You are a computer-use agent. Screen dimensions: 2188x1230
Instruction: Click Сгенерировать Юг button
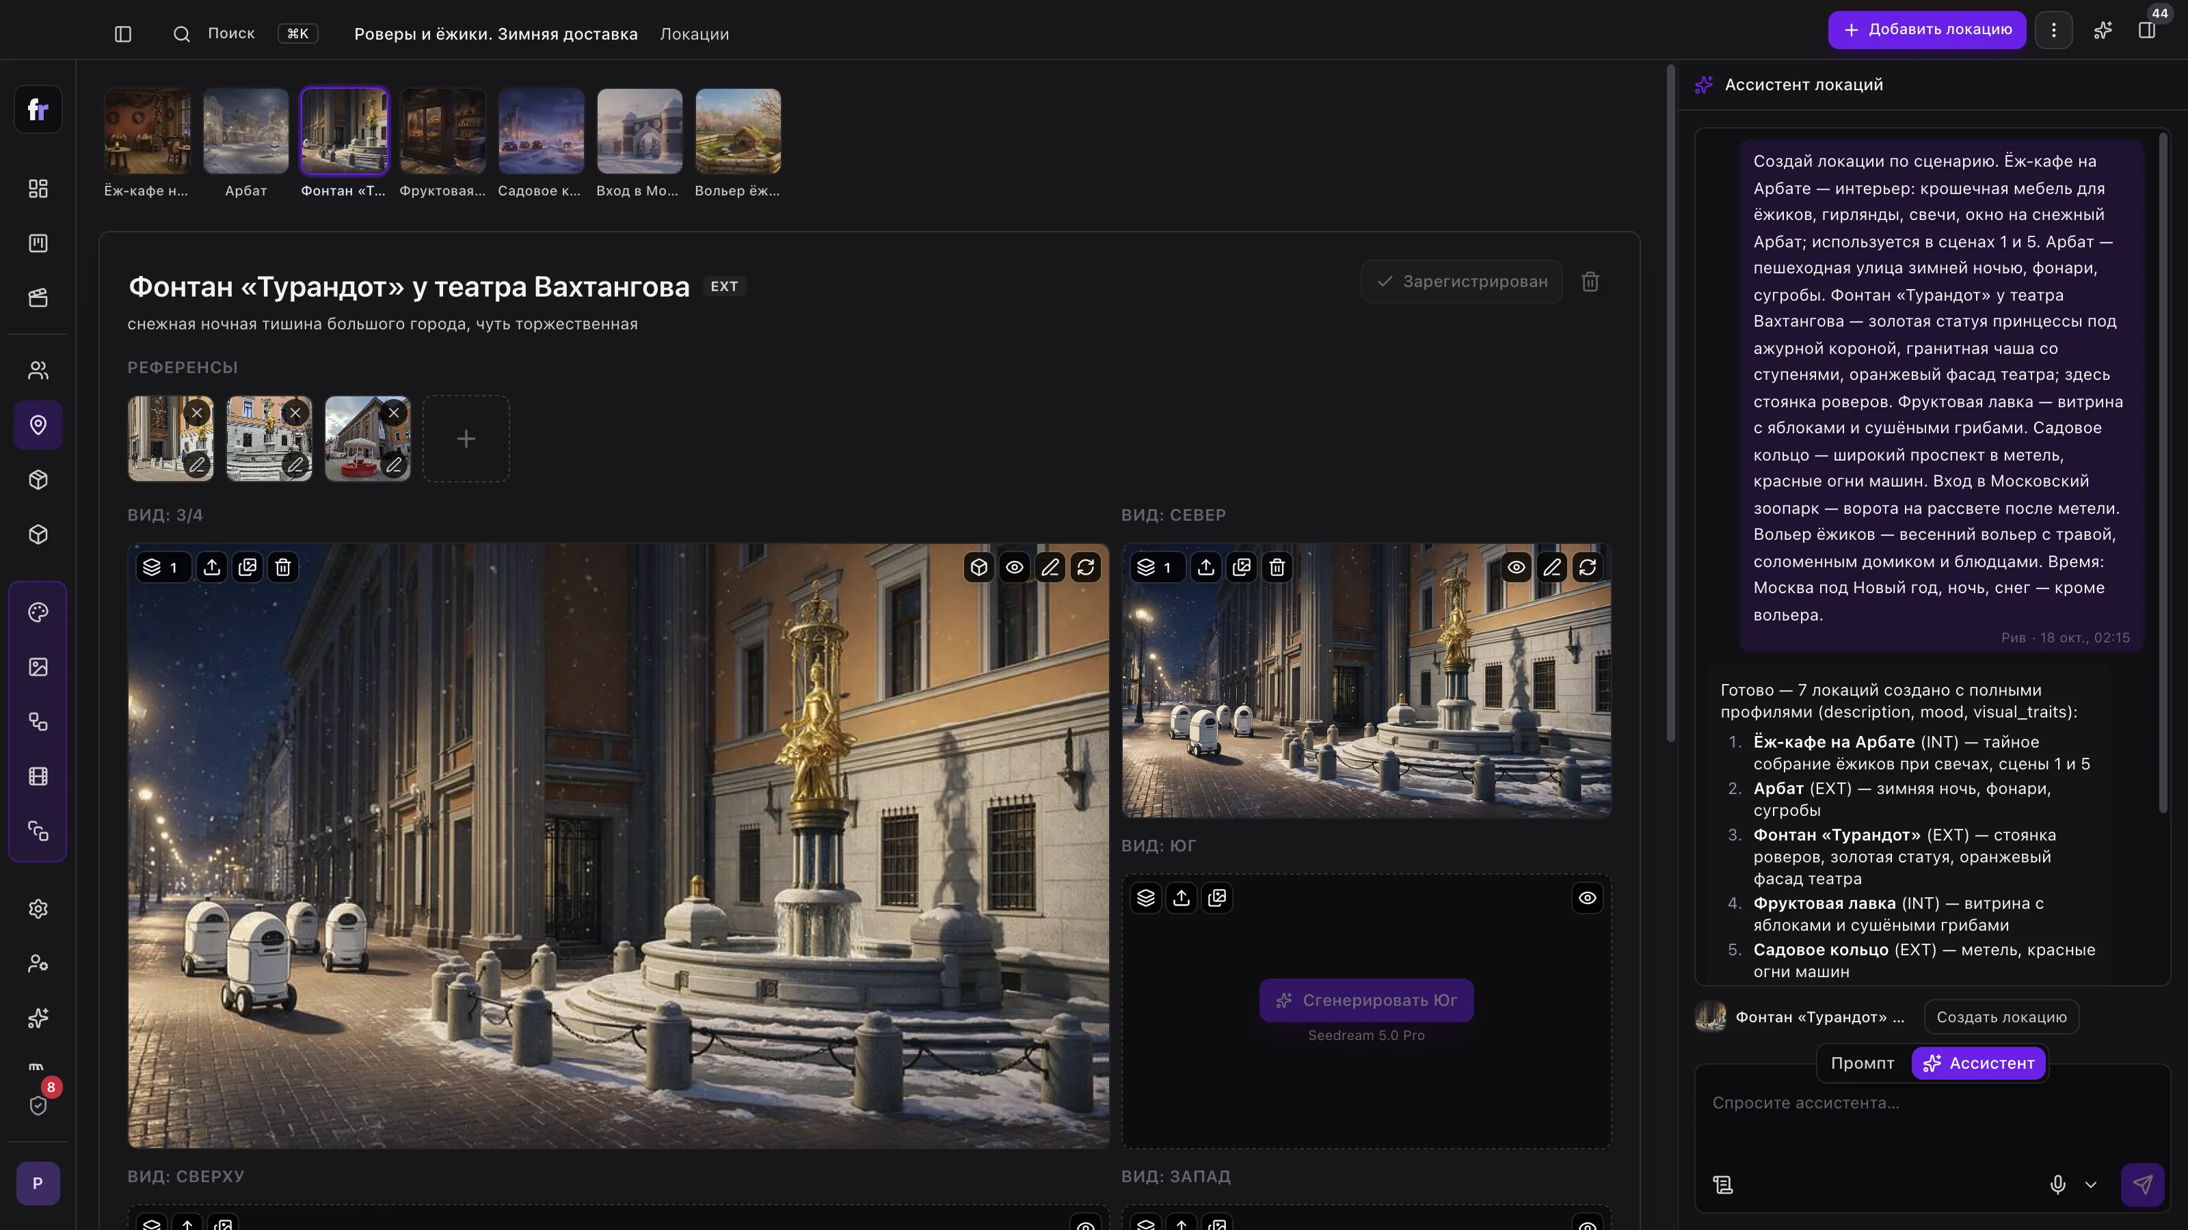coord(1366,1001)
